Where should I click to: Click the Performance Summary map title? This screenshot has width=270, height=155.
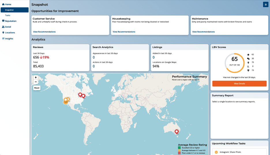click(x=190, y=77)
